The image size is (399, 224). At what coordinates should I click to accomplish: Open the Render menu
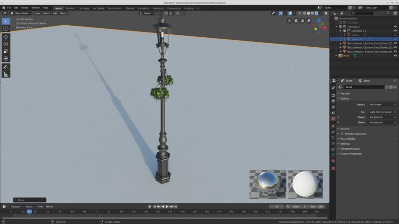24,8
